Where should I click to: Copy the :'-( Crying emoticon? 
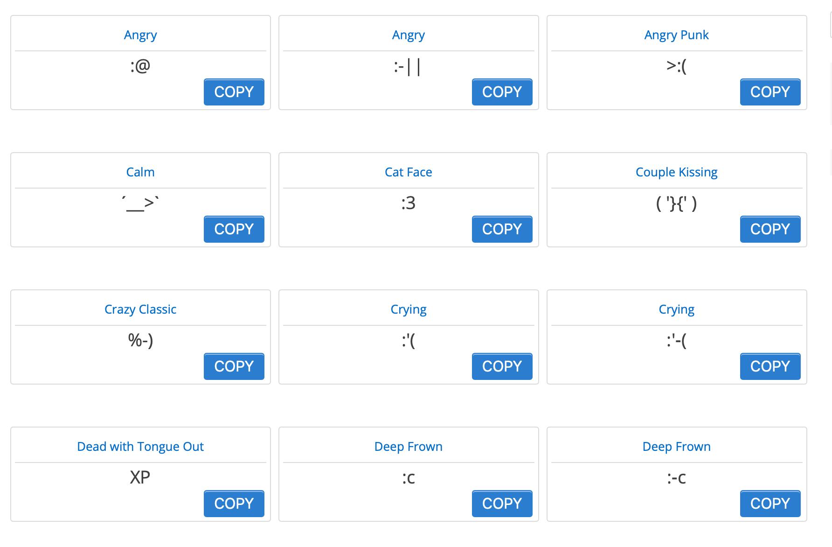click(770, 366)
